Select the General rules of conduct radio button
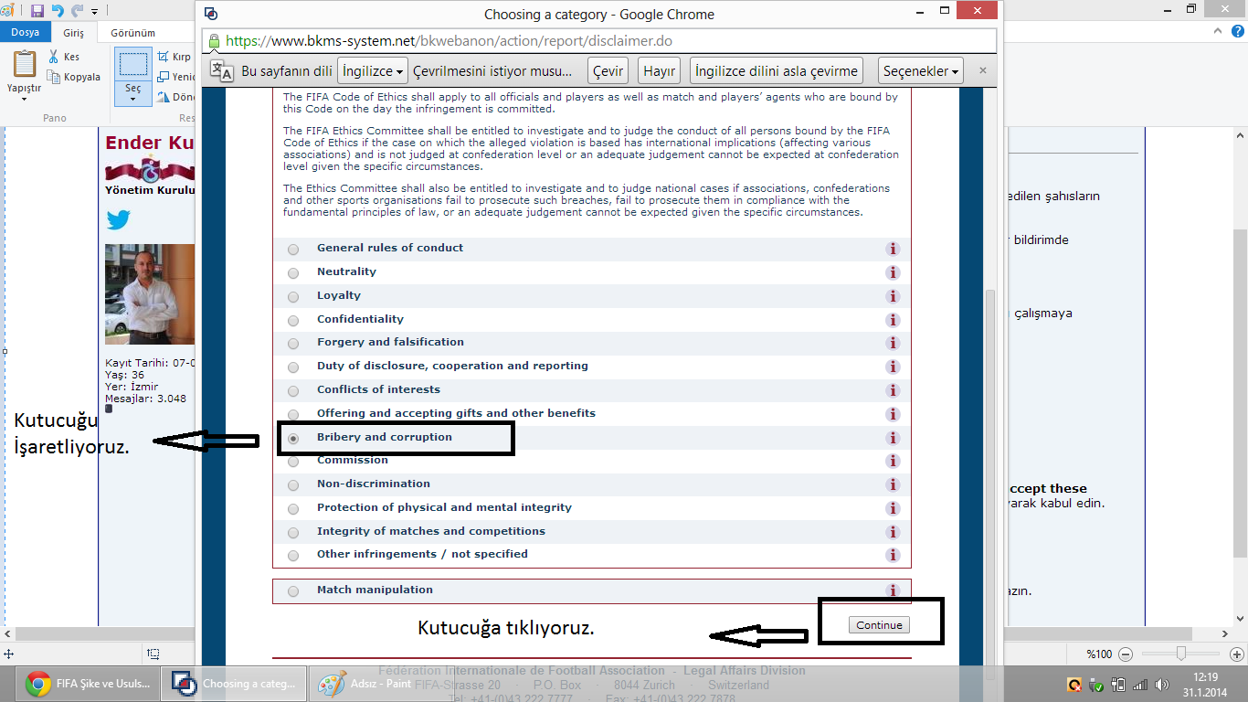This screenshot has height=702, width=1248. [293, 250]
